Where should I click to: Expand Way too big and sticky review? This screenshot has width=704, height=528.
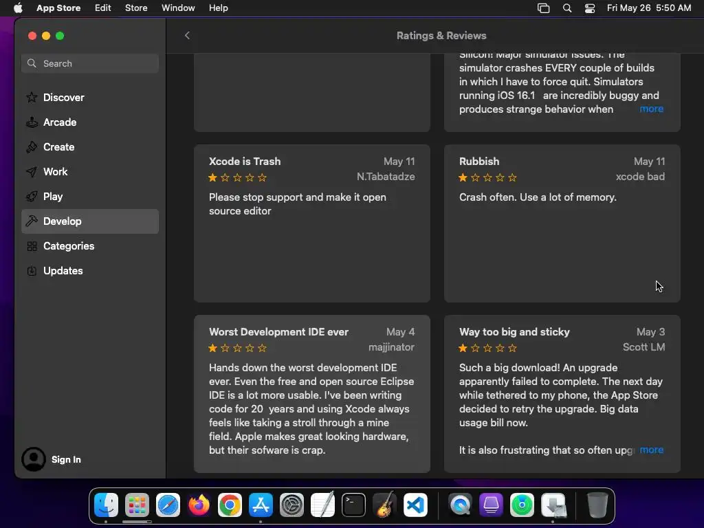[x=652, y=450]
